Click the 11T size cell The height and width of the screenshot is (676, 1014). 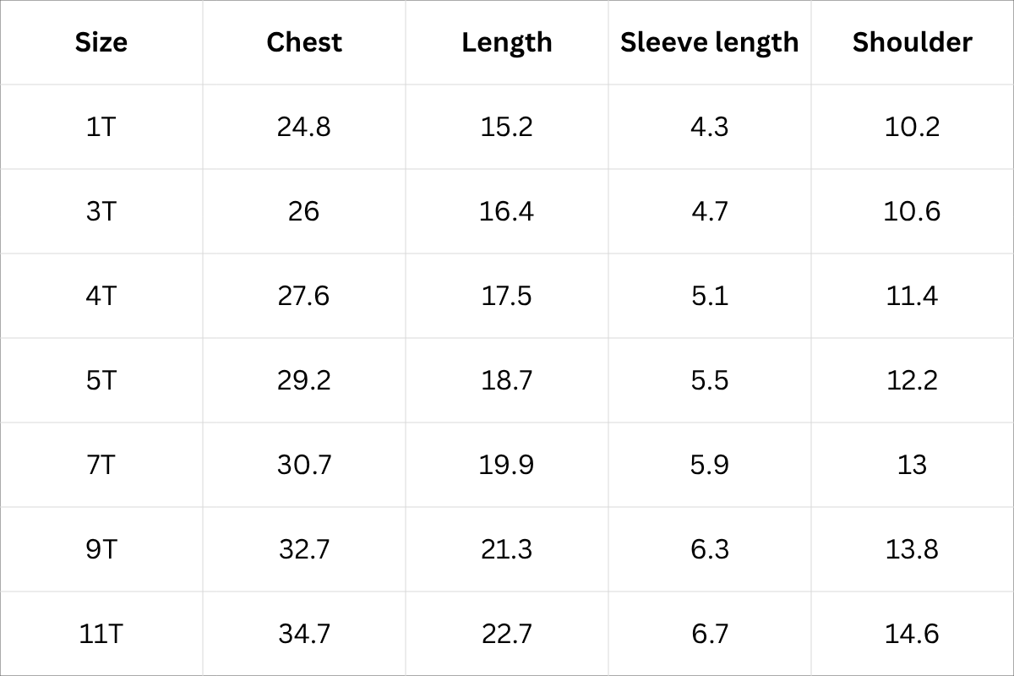(x=101, y=634)
